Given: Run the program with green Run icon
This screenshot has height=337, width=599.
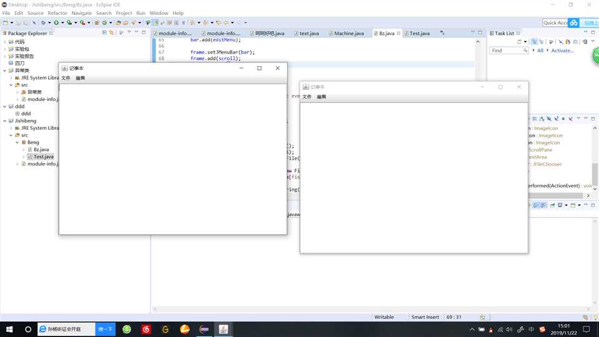Looking at the screenshot, I should pos(56,22).
